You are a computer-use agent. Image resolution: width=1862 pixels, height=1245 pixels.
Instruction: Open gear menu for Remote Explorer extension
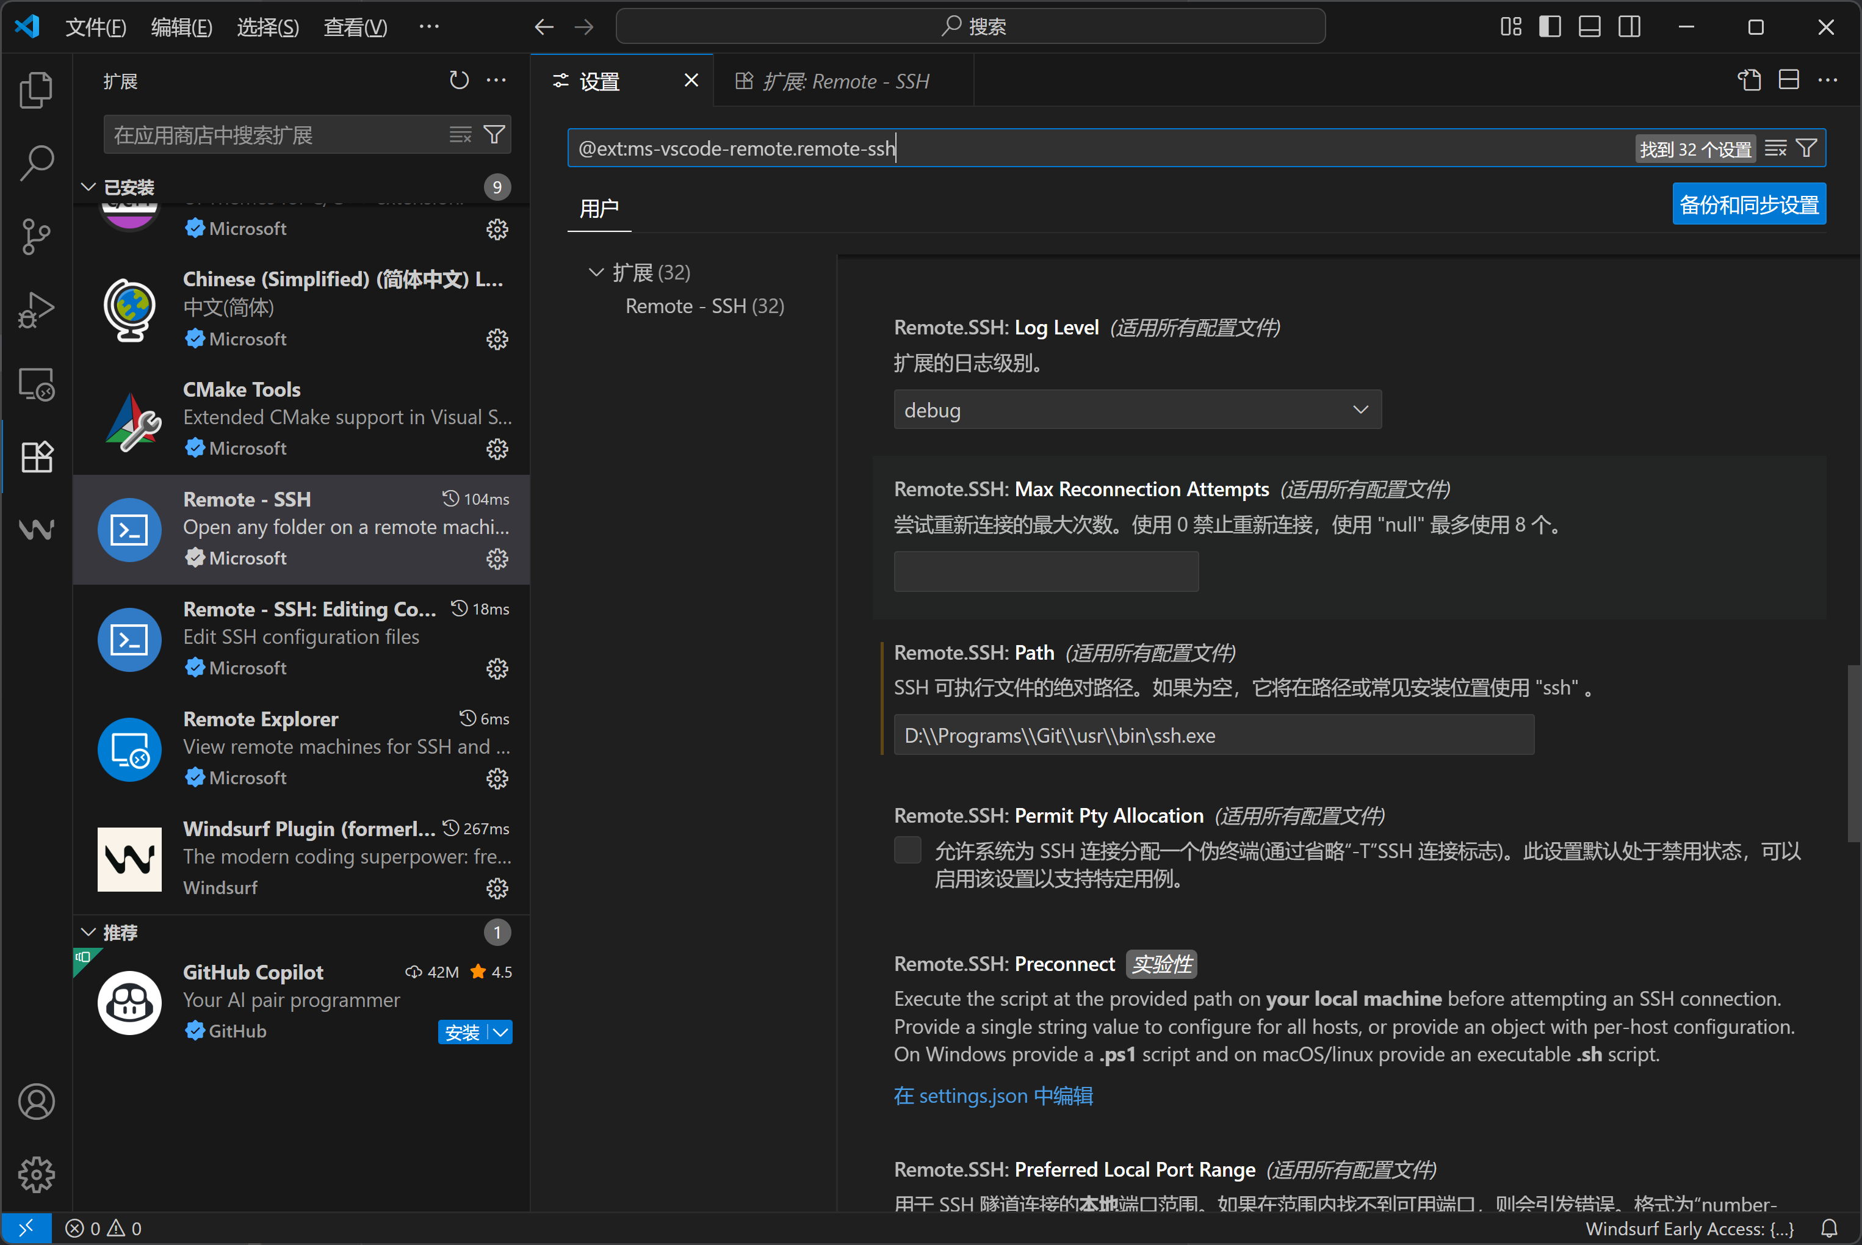497,778
